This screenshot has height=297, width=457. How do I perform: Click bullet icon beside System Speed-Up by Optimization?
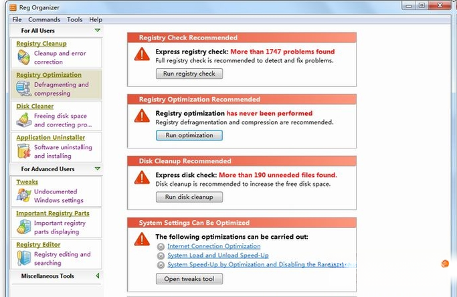(161, 265)
